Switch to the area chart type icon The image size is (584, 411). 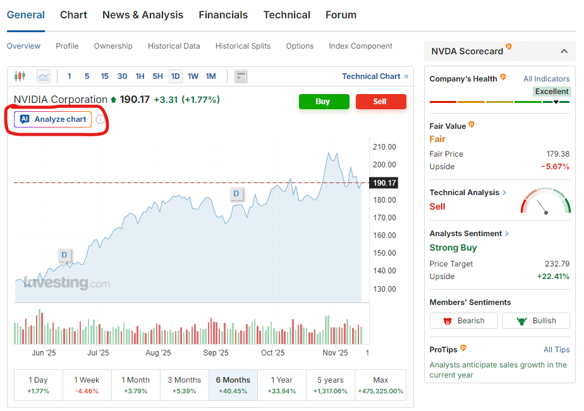click(x=44, y=76)
